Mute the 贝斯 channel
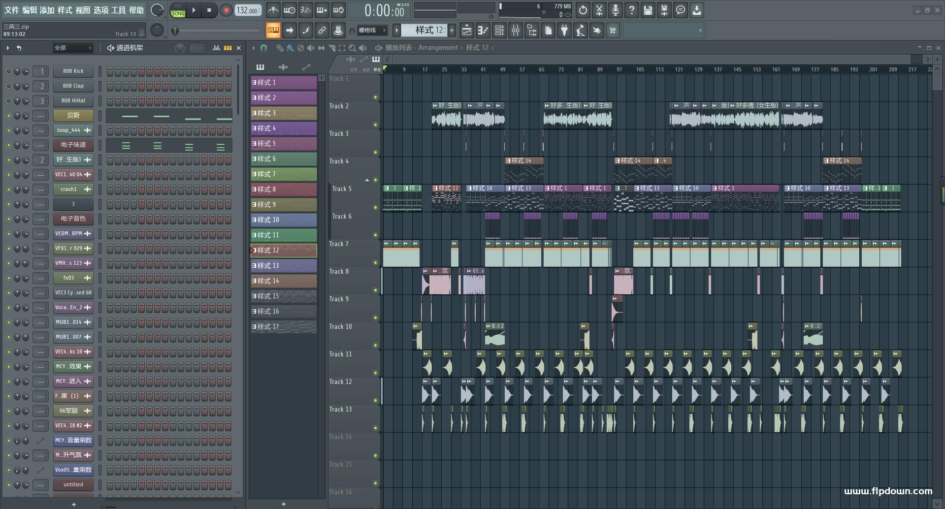The width and height of the screenshot is (945, 509). coord(8,116)
